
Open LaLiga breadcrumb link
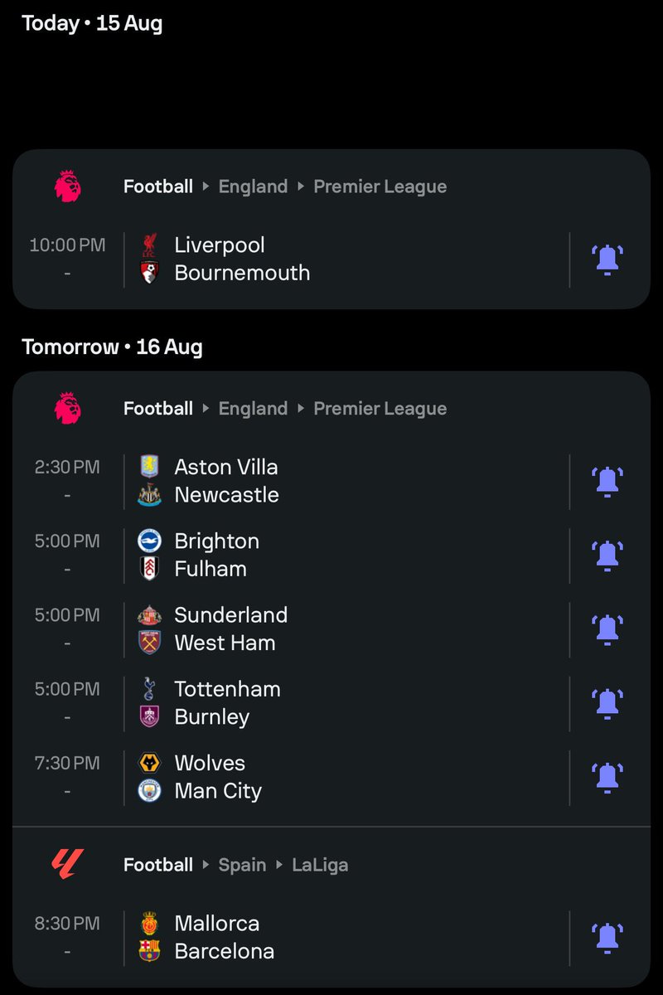pos(320,865)
